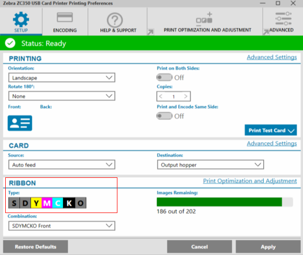Click the Help & Support question mark icon
This screenshot has height=255, width=303.
[x=115, y=20]
